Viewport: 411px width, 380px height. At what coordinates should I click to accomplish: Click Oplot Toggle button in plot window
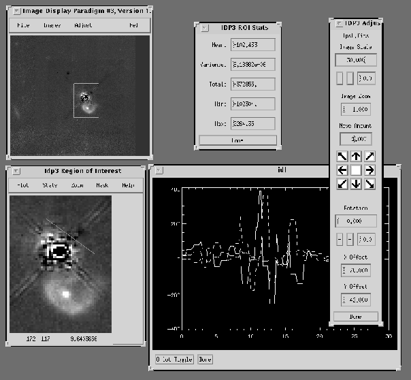pyautogui.click(x=174, y=360)
